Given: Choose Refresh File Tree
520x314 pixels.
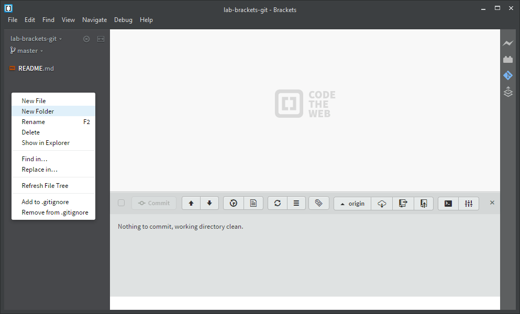Looking at the screenshot, I should [53, 186].
